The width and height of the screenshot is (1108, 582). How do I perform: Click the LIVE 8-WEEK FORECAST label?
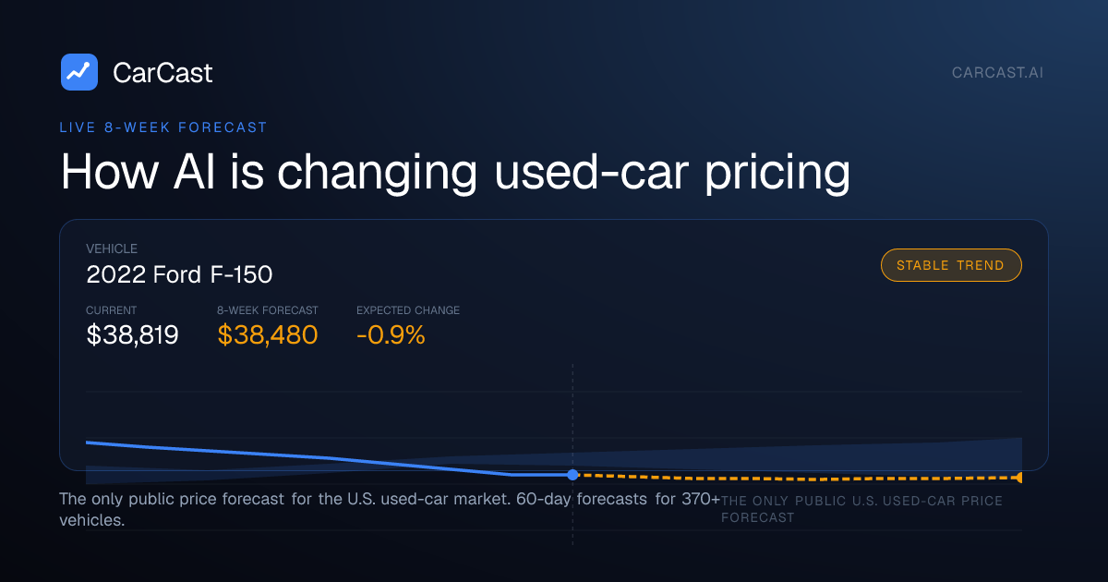tap(163, 127)
